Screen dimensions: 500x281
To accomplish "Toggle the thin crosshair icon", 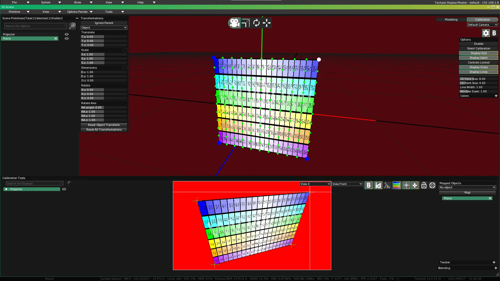I will click(x=406, y=185).
